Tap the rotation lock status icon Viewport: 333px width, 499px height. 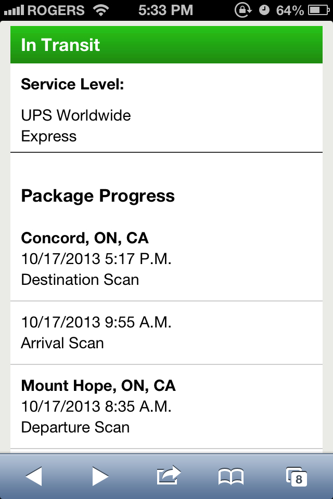[x=243, y=10]
